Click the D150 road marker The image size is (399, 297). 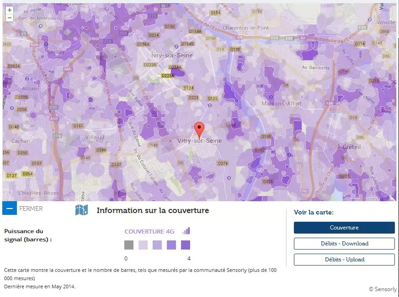(170, 26)
